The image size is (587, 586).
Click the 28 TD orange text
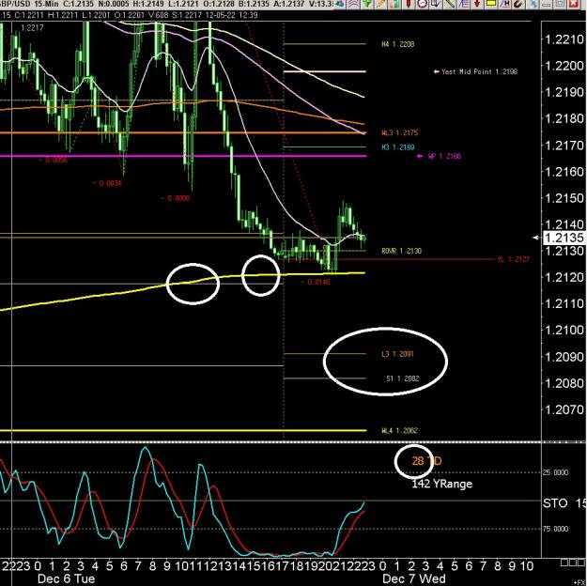pos(426,461)
